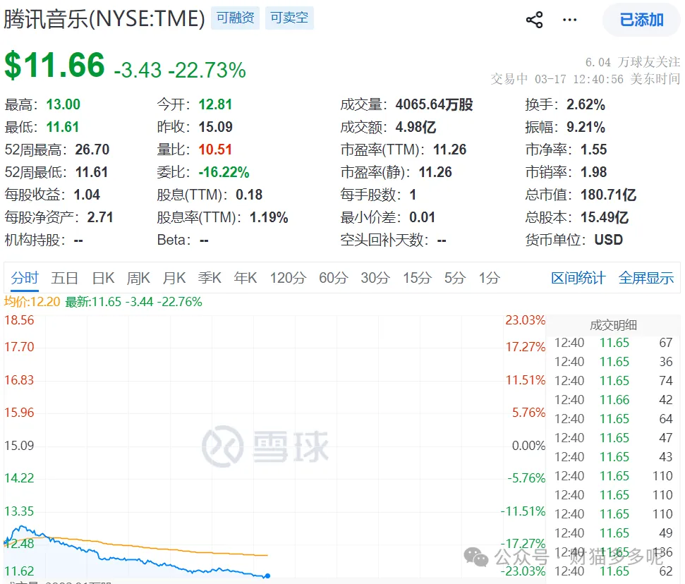Open the three-dot more options menu
The width and height of the screenshot is (685, 584).
570,20
